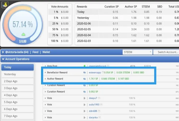Click the 2020-02-03 rewards row

[x=127, y=41]
